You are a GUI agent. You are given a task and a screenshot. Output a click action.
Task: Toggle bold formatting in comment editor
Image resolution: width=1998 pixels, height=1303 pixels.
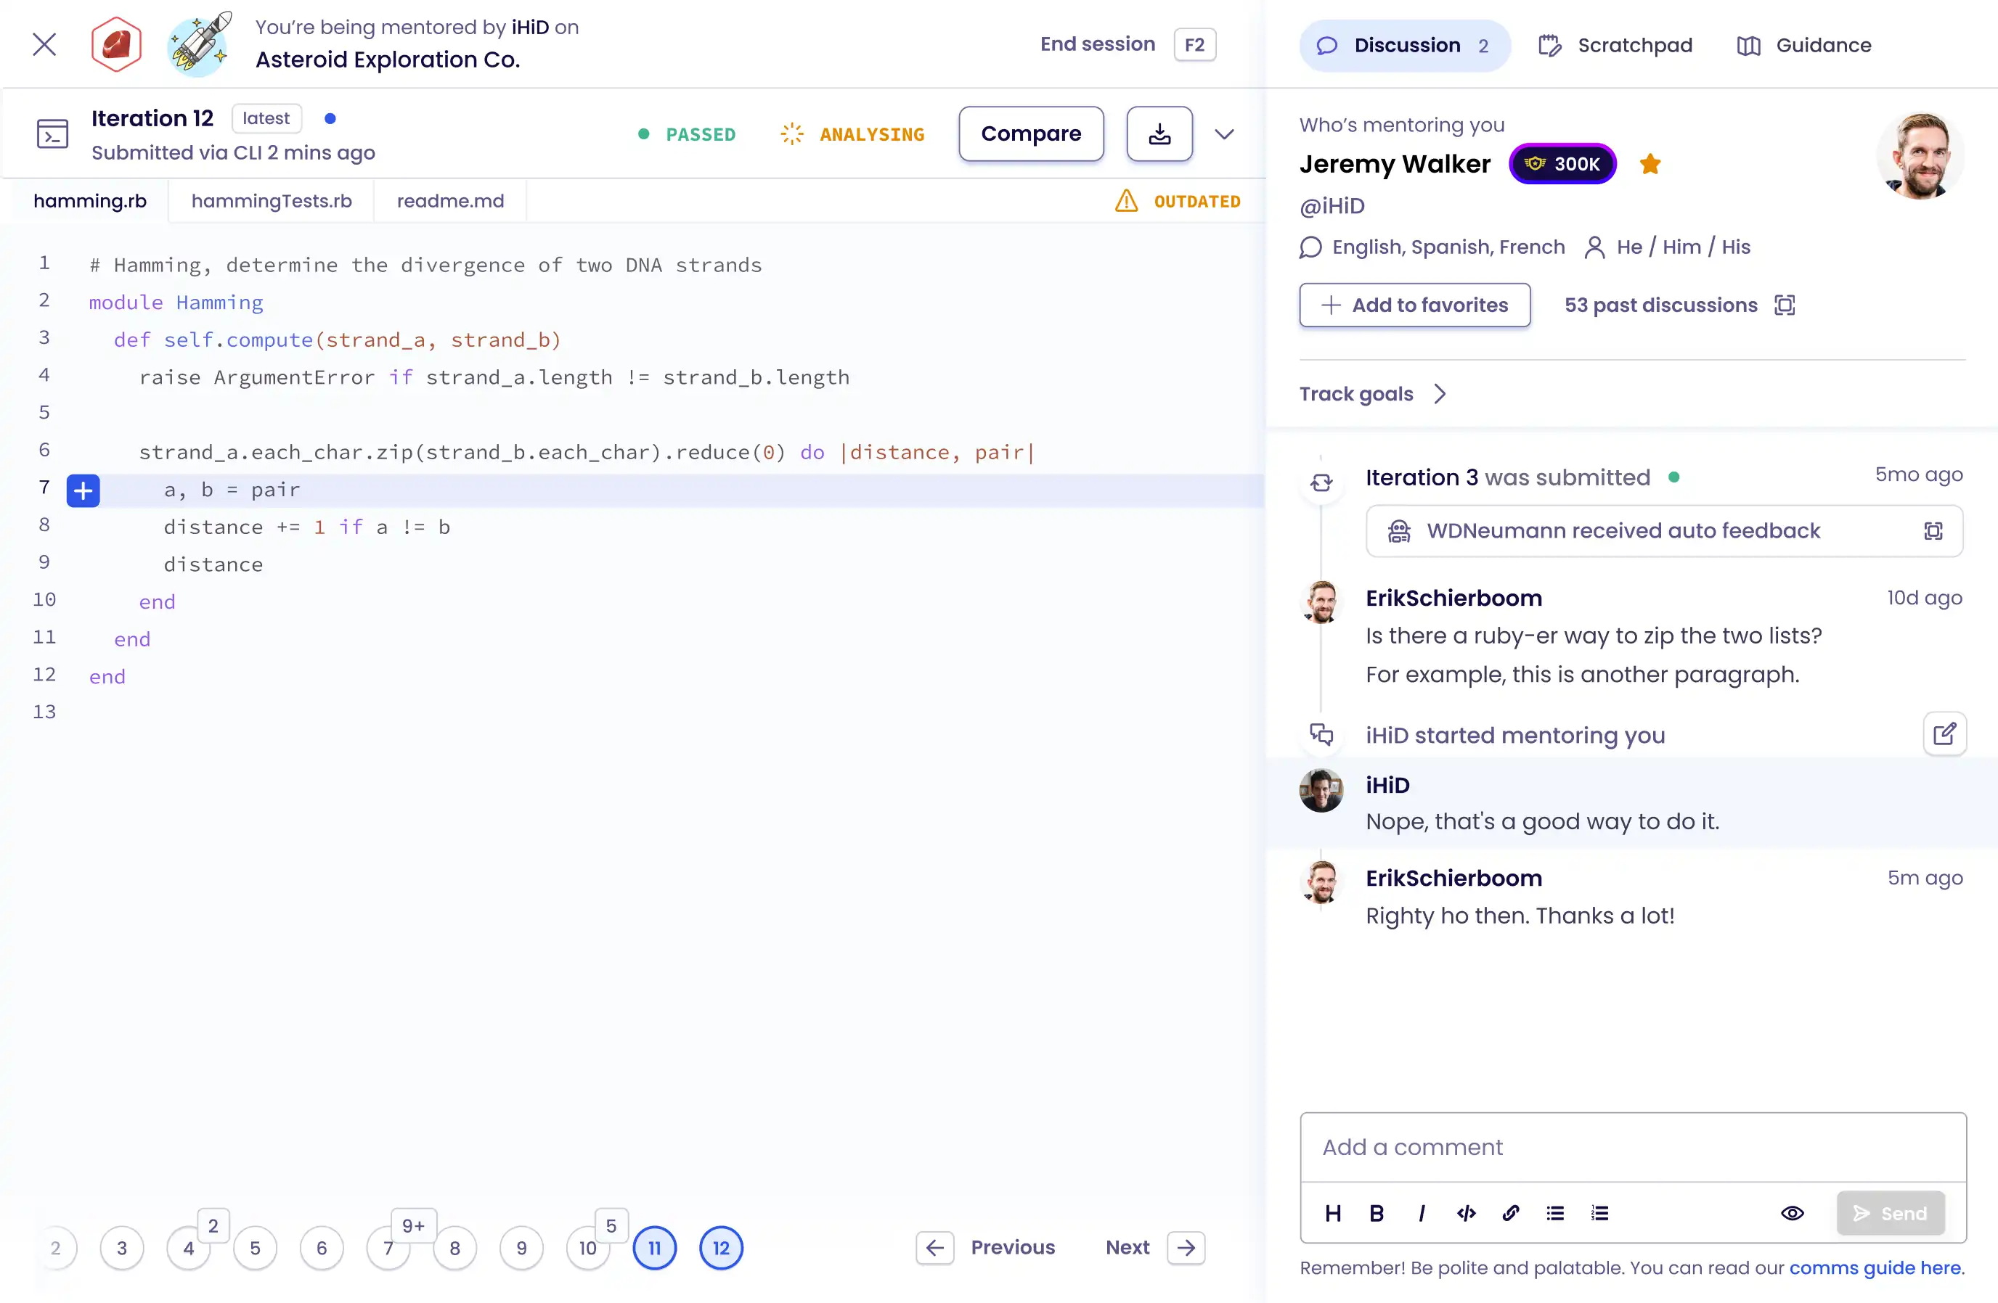(x=1377, y=1213)
